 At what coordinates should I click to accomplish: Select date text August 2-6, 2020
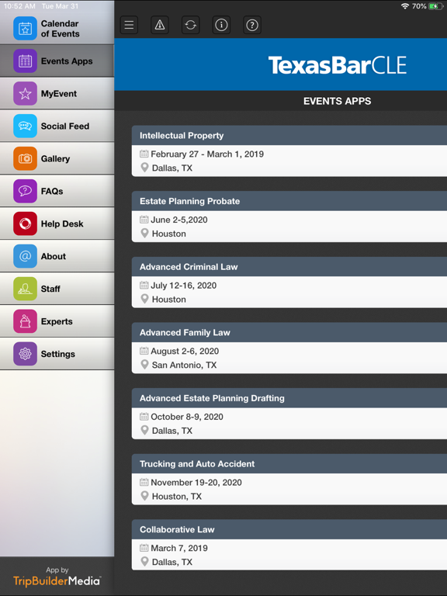tap(185, 352)
